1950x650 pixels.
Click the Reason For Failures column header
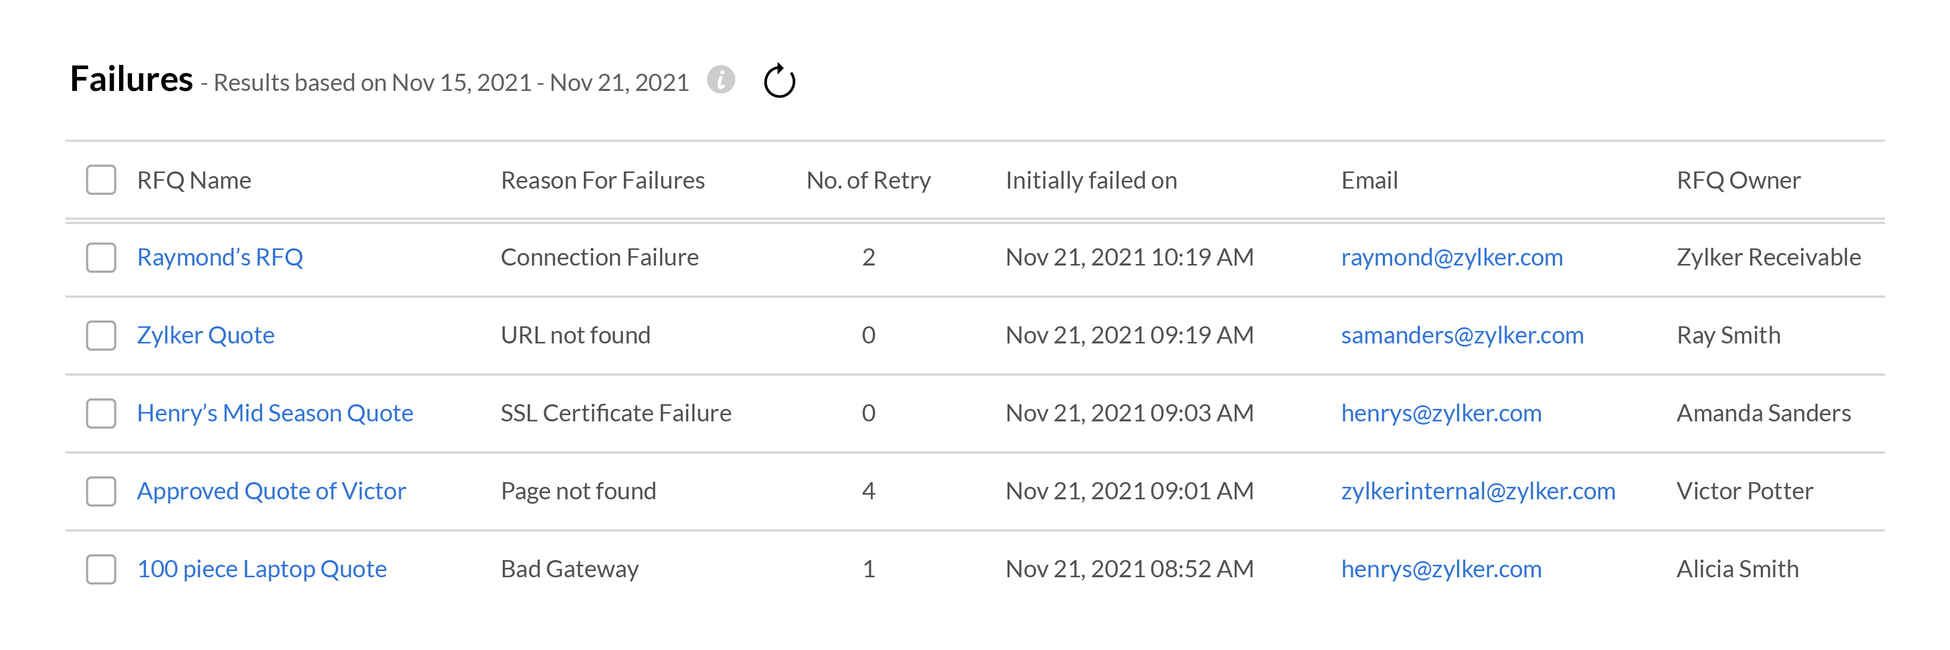tap(603, 180)
